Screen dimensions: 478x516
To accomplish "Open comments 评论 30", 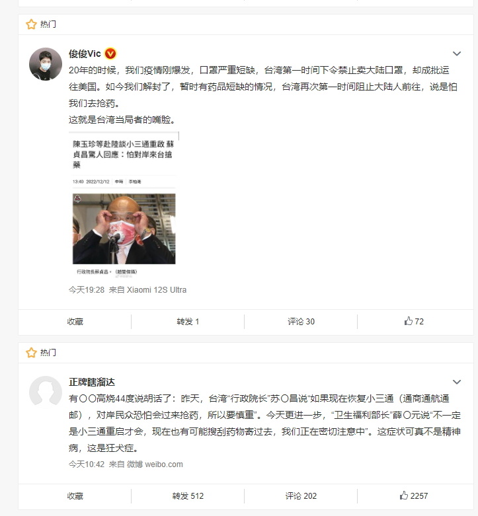I will pos(301,322).
